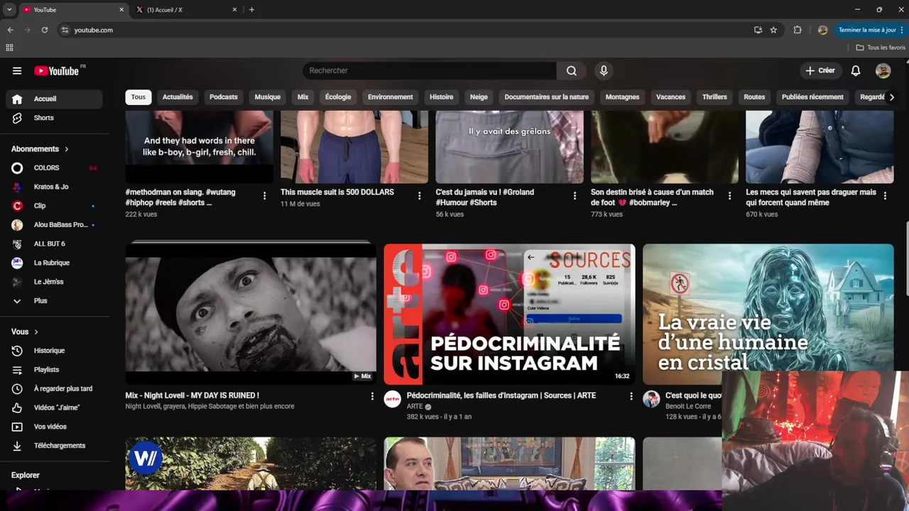
Task: Open the account avatar menu
Action: point(883,71)
